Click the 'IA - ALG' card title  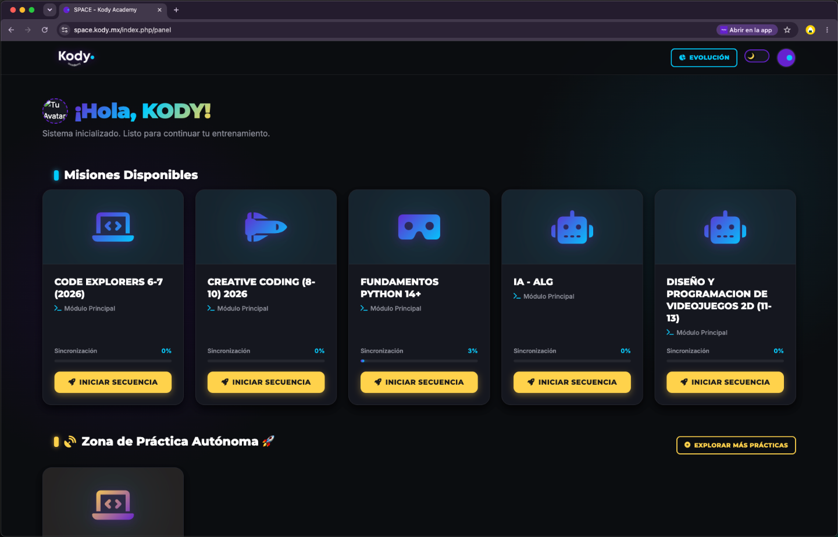click(x=533, y=282)
